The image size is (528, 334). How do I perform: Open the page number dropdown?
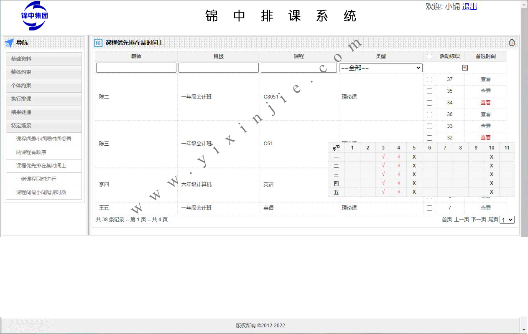click(507, 220)
